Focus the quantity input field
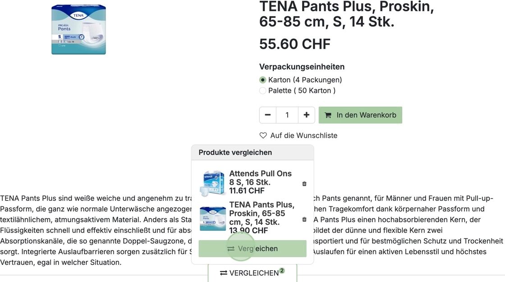Image resolution: width=505 pixels, height=282 pixels. (287, 115)
